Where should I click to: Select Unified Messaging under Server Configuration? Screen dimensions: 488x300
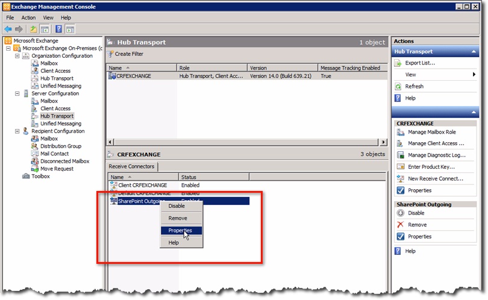(61, 123)
